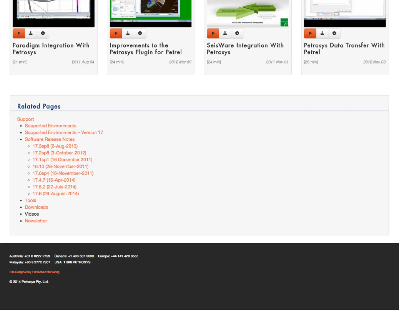Open Supported Environments – Version 17 link
Screen dimensions: 399x310
tap(64, 132)
